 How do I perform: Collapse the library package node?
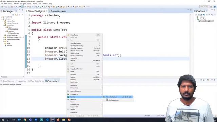tap(5, 27)
